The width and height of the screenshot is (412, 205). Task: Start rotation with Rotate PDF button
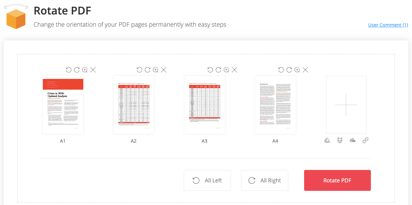pyautogui.click(x=337, y=180)
